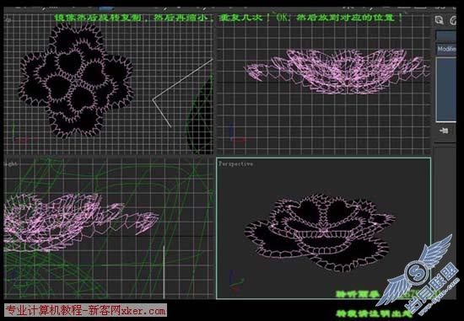Click the Pin Stack icon below the modifier stack
This screenshot has width=464, height=321.
444,131
